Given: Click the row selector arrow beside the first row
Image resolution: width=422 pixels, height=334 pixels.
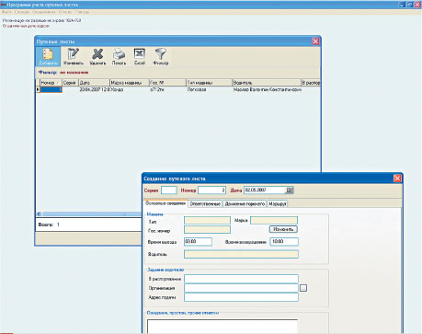Looking at the screenshot, I should click(x=38, y=89).
